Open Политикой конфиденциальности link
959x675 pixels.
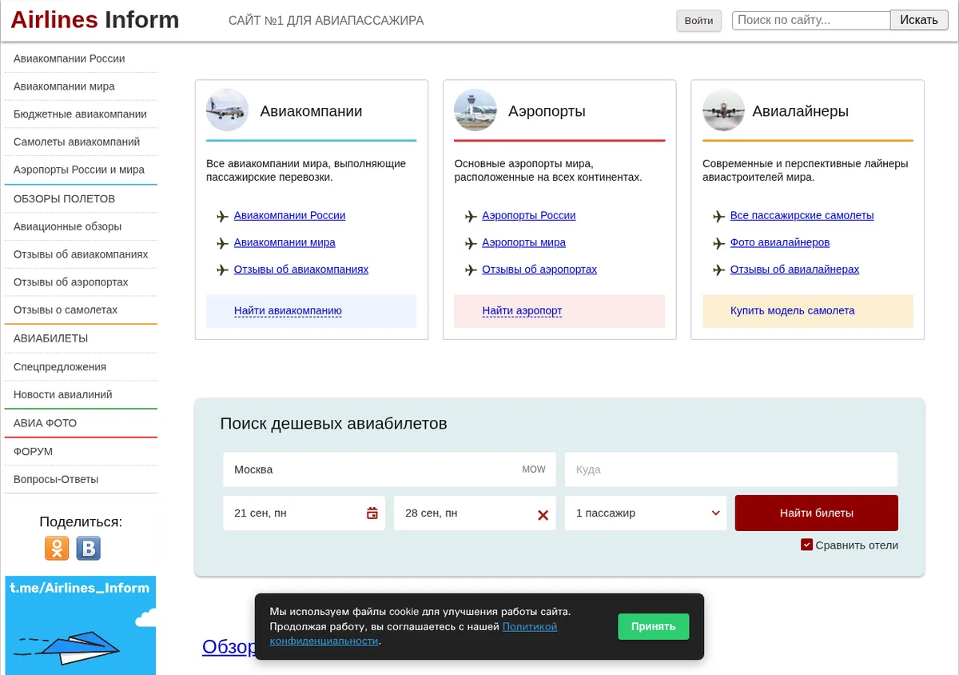coord(413,633)
